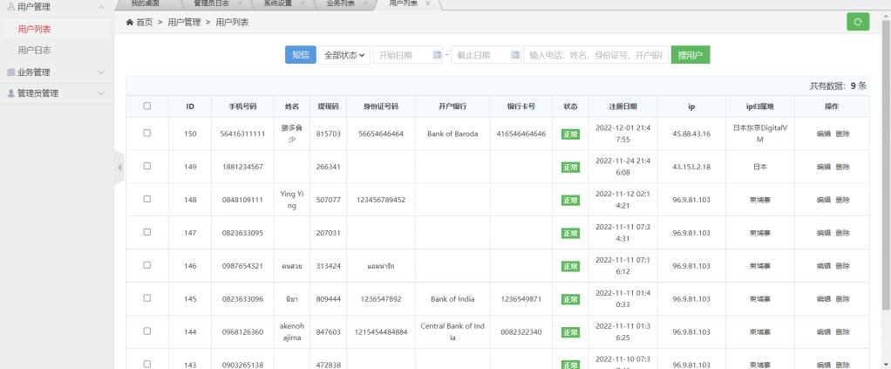
Task: Click the green 搜用户 search button
Action: pyautogui.click(x=690, y=55)
